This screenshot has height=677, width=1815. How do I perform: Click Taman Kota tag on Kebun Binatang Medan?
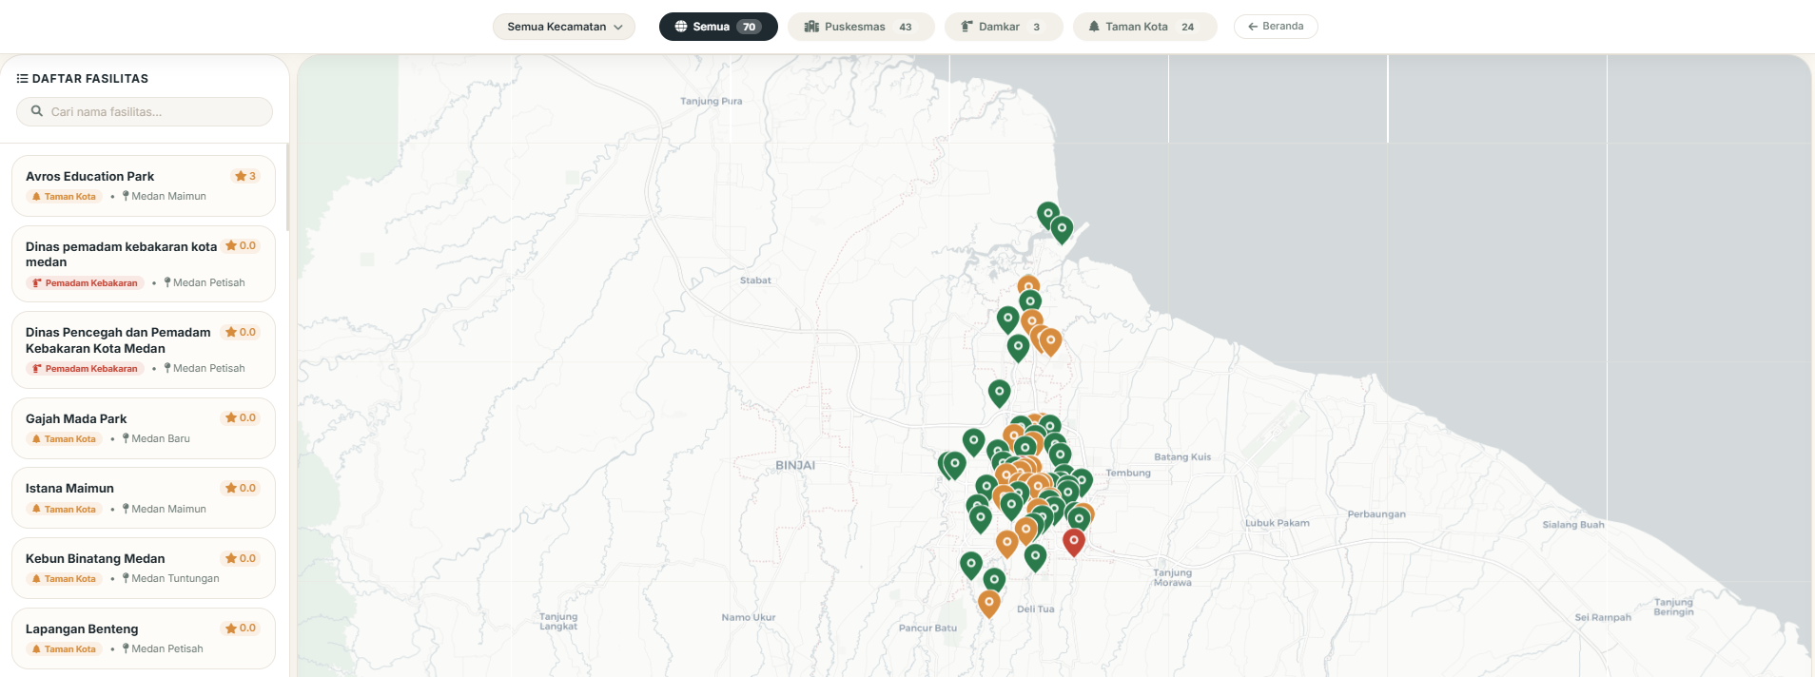tap(64, 579)
